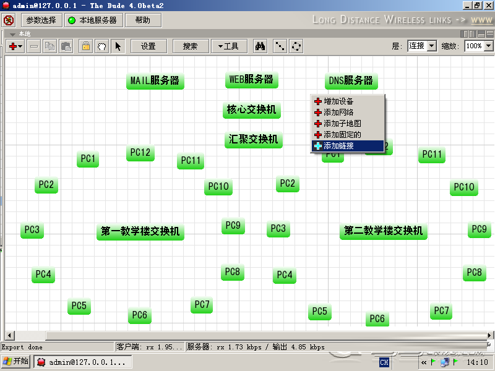Open the 工具 tools dropdown
The width and height of the screenshot is (495, 371).
(x=229, y=46)
